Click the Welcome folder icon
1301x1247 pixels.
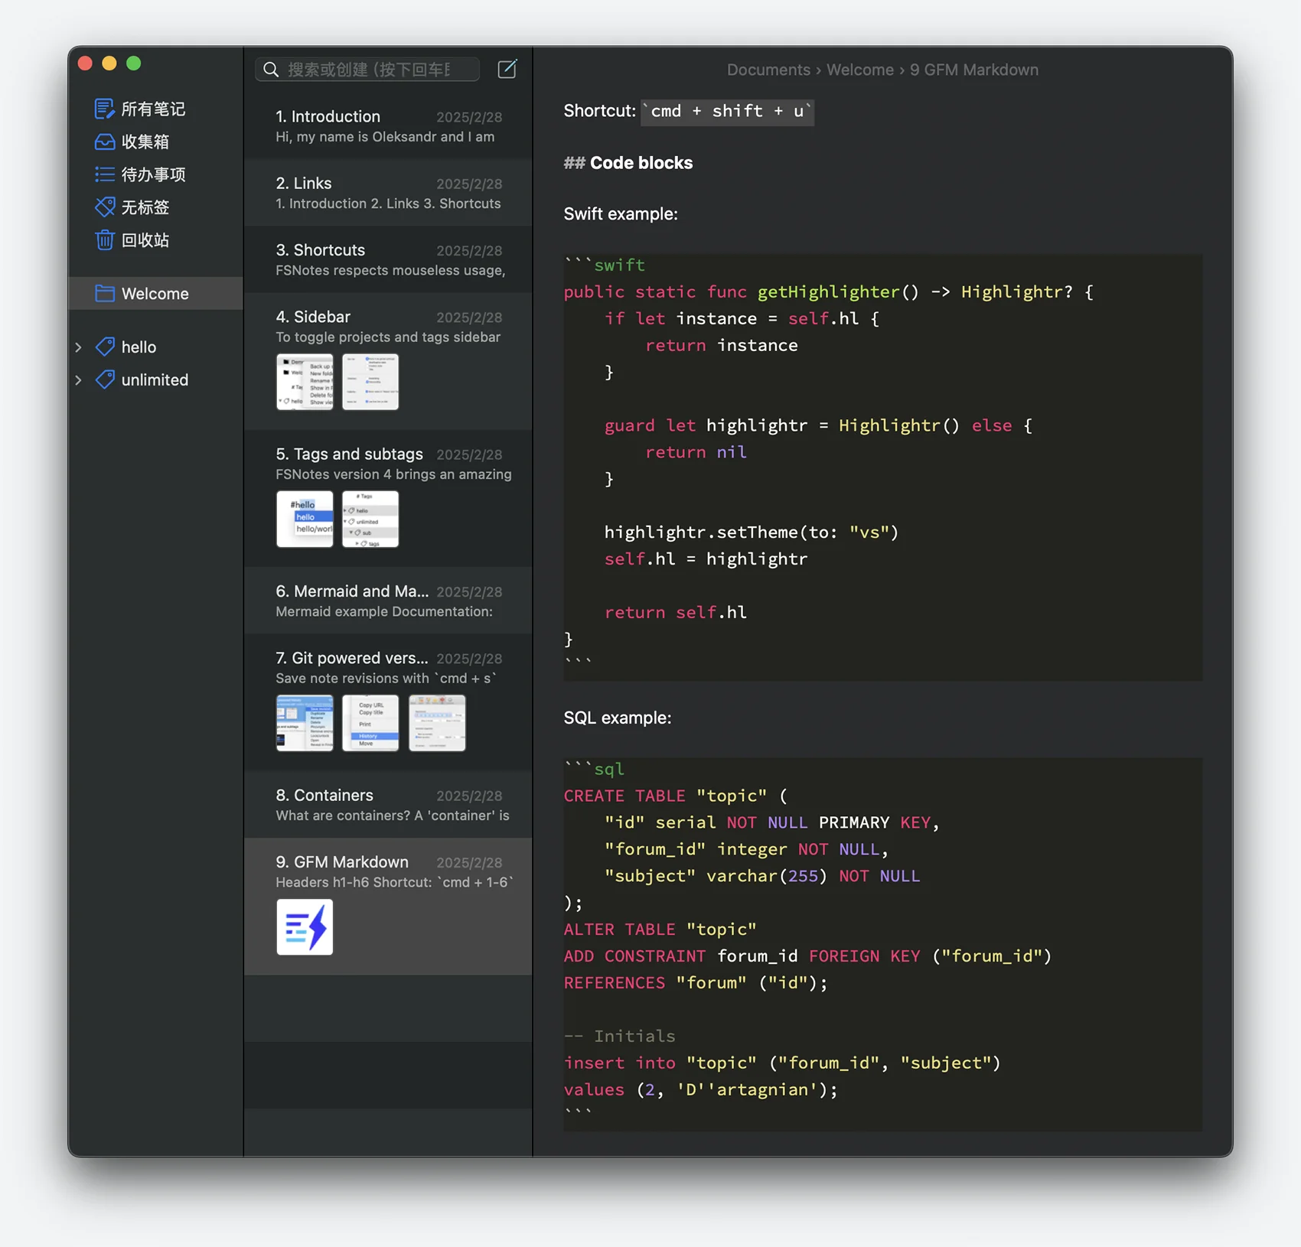[104, 294]
